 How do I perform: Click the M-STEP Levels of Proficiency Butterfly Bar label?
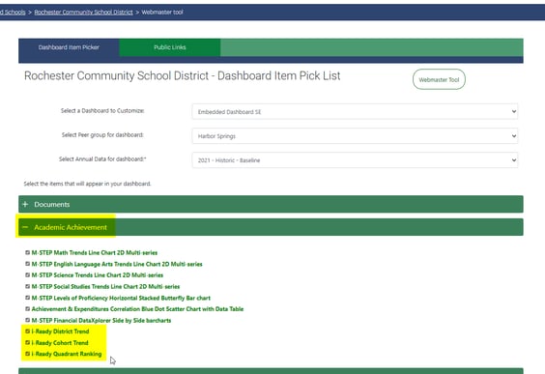click(x=121, y=298)
